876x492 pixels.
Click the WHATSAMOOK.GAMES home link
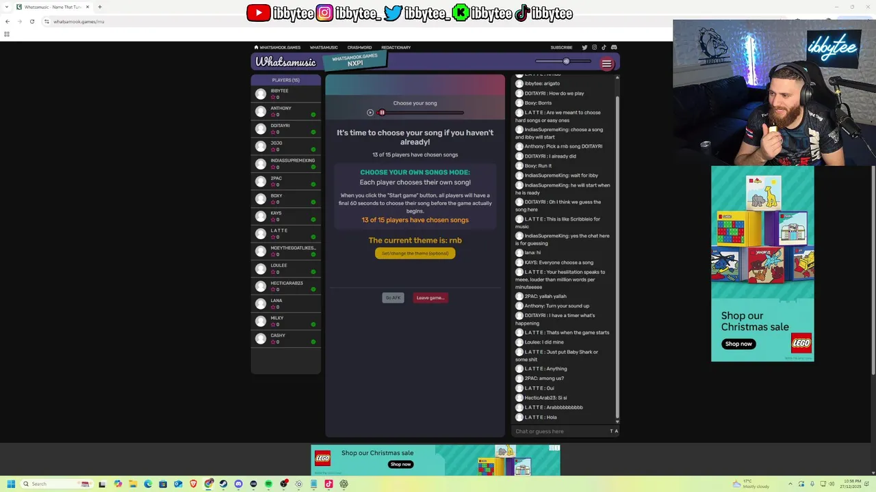point(277,47)
